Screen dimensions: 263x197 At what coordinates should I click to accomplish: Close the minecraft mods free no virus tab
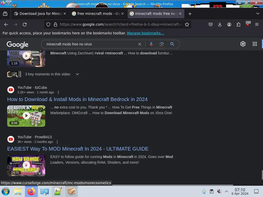tap(180, 14)
